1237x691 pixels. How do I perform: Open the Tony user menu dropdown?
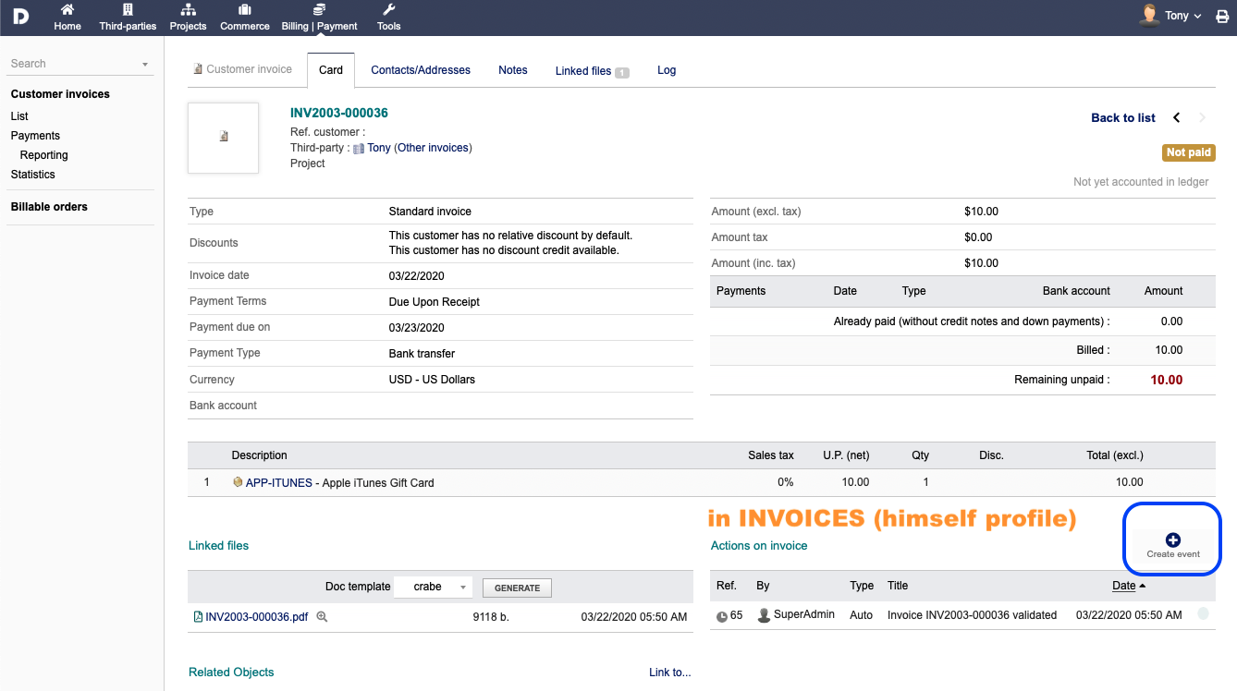click(1170, 16)
